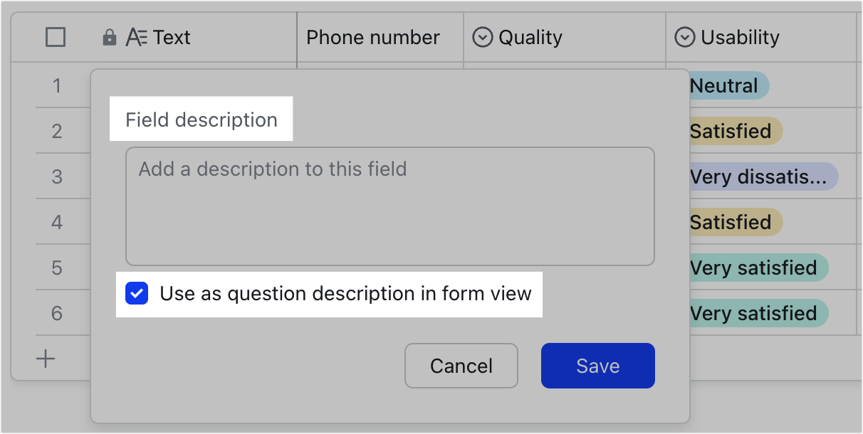This screenshot has height=434, width=863.
Task: Click the Save button
Action: 597,365
